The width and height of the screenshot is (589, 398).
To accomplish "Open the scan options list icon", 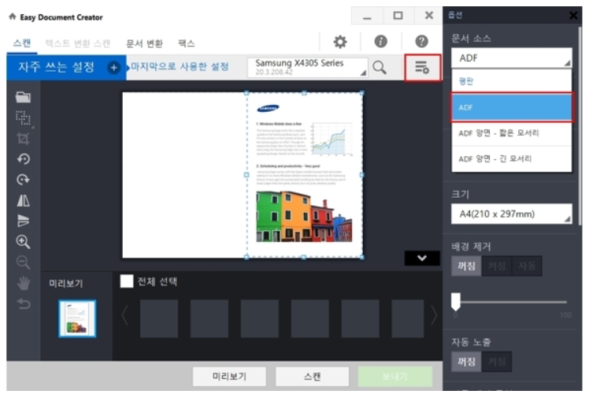I will pyautogui.click(x=422, y=68).
